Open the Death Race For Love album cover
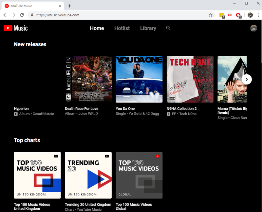 [x=88, y=79]
